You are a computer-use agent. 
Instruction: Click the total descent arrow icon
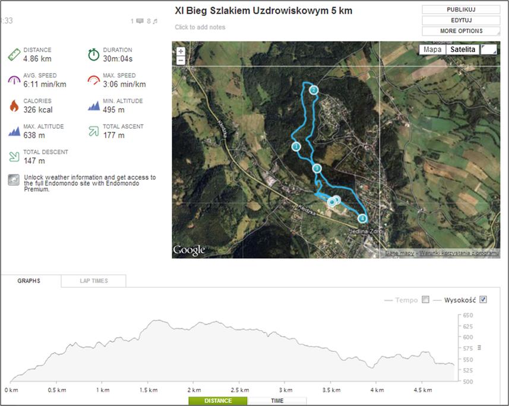pyautogui.click(x=14, y=157)
